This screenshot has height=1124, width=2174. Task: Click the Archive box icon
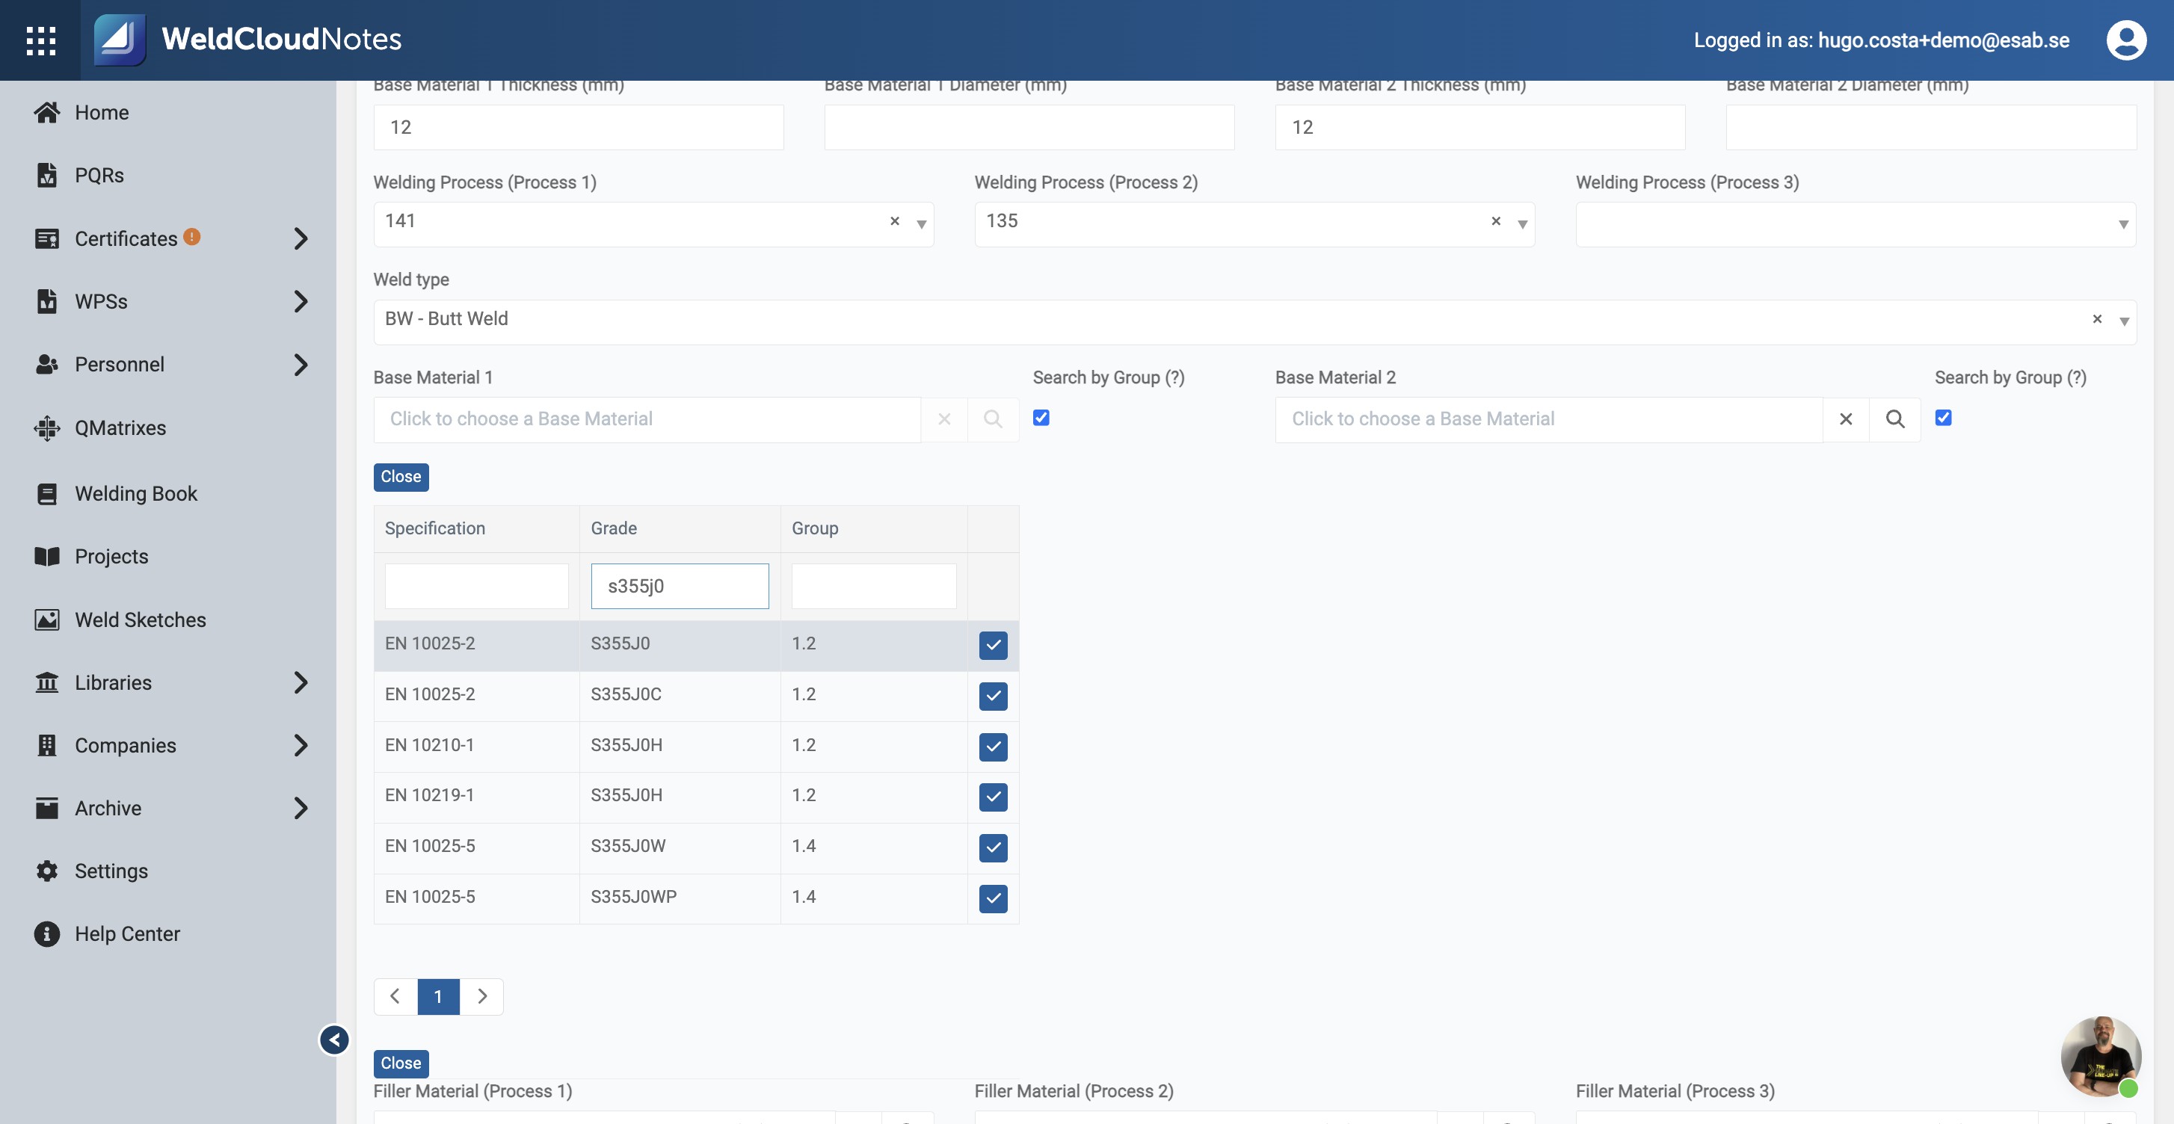47,808
